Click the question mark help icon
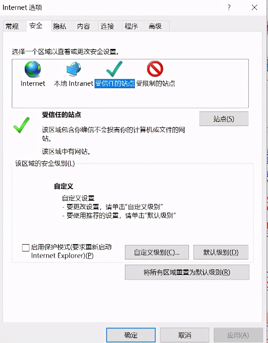This screenshot has width=268, height=343. tap(229, 8)
